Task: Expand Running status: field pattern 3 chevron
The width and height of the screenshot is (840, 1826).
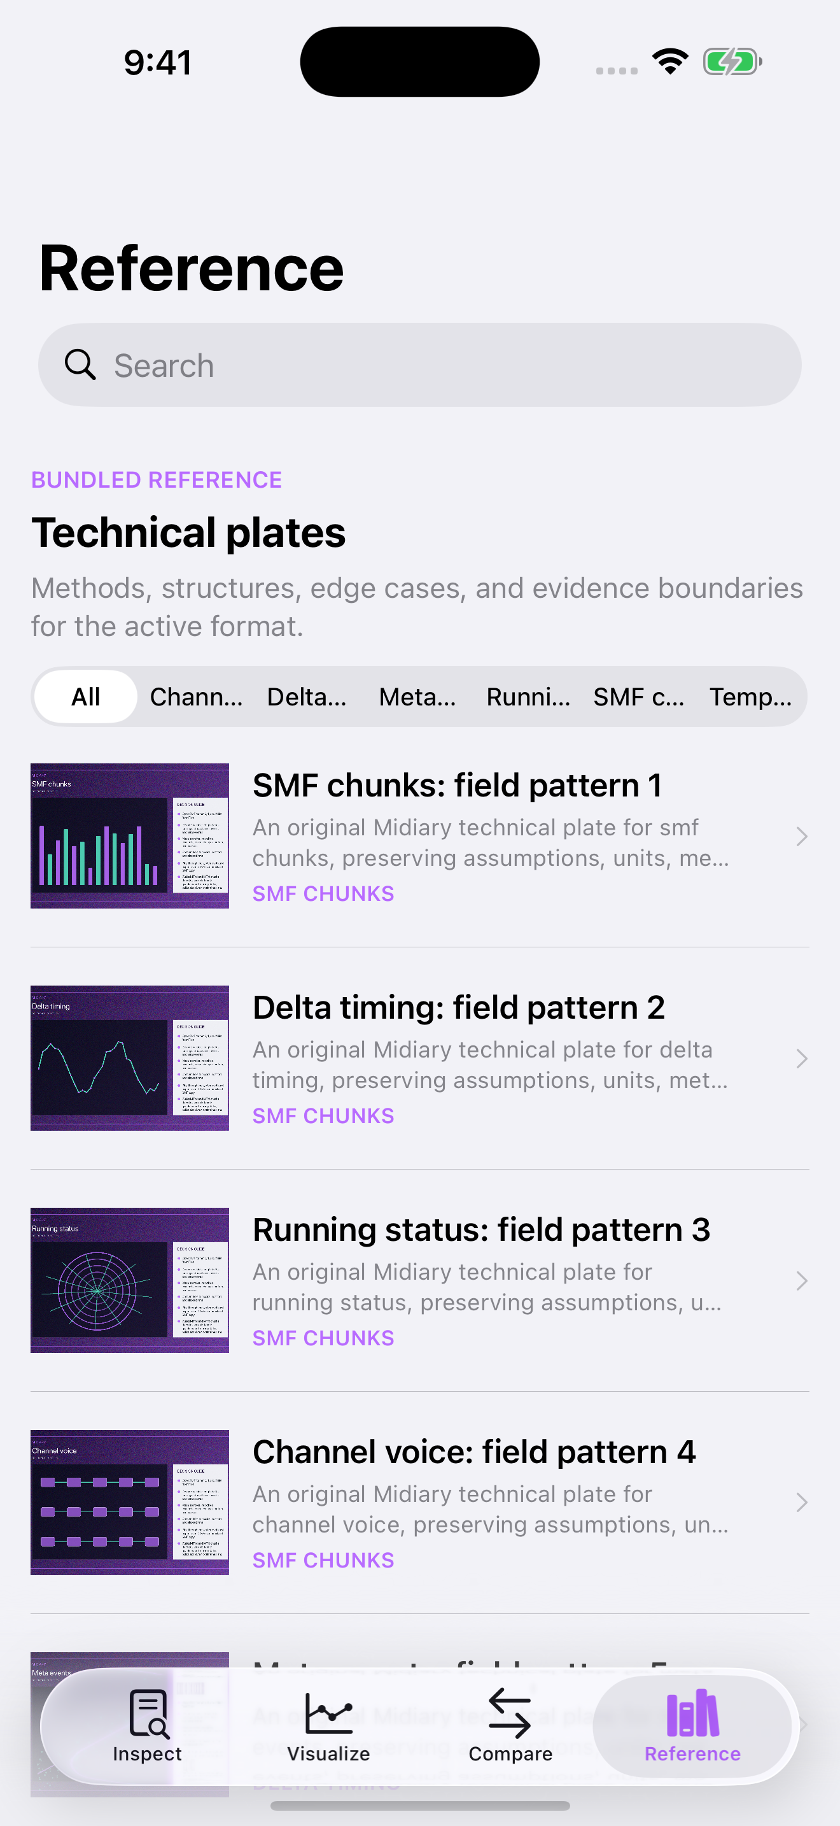Action: click(x=802, y=1281)
